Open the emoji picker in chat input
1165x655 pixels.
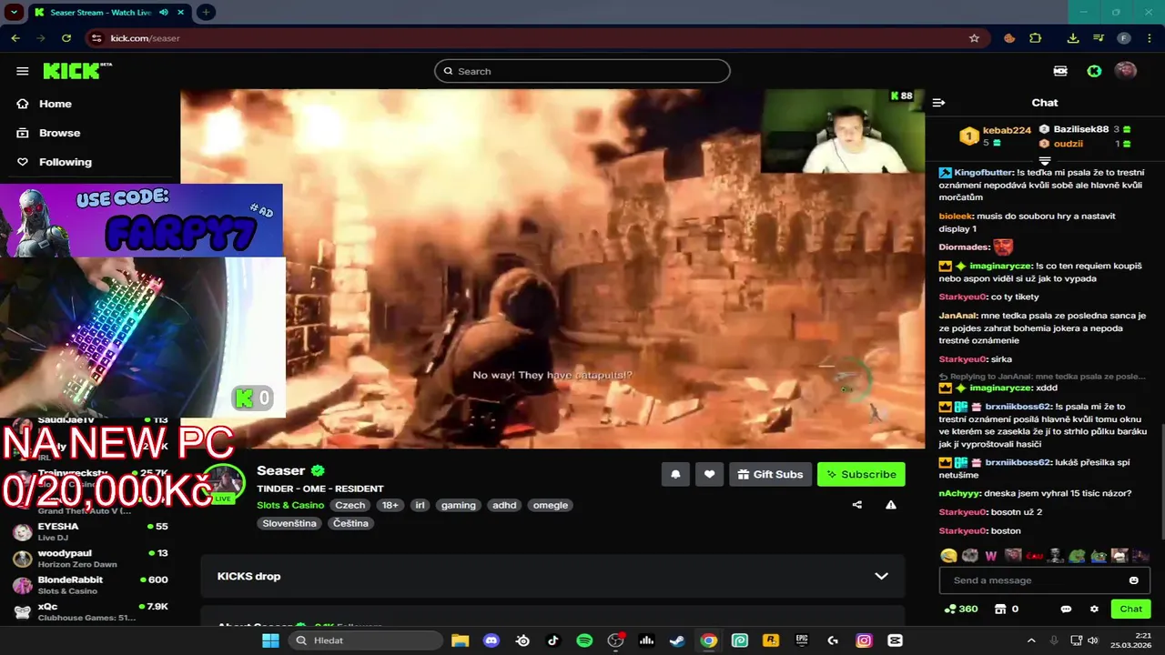click(1134, 580)
